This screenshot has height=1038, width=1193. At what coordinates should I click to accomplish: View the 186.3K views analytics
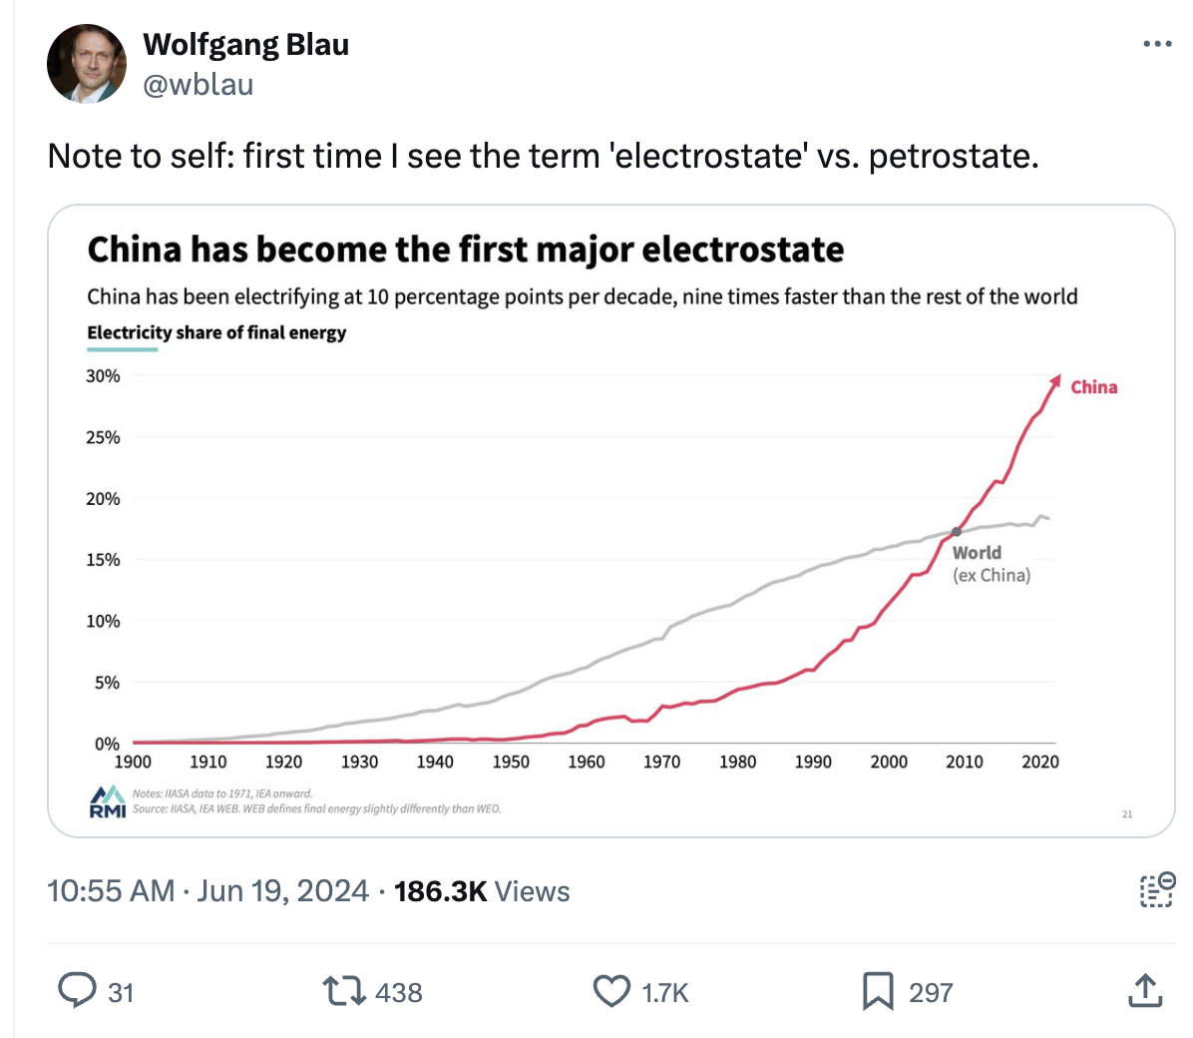tap(481, 890)
